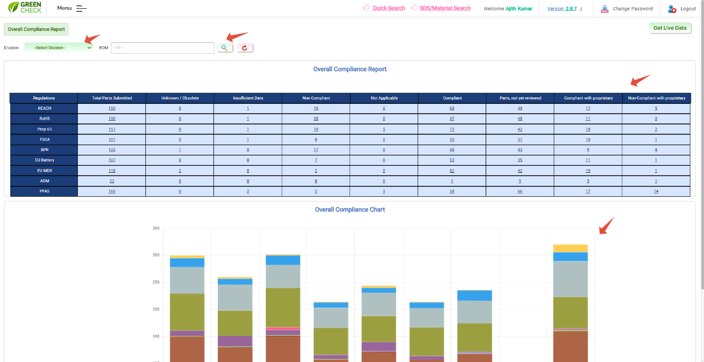Open PFAS Total Parts Submitted value 160
The width and height of the screenshot is (704, 362).
click(112, 191)
